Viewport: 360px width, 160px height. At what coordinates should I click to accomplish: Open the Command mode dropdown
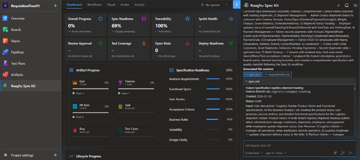[x=254, y=153]
